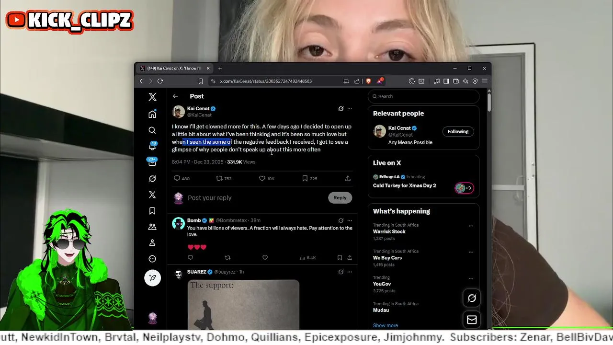Open three-dot menu on Bomb's reply

[x=350, y=220]
